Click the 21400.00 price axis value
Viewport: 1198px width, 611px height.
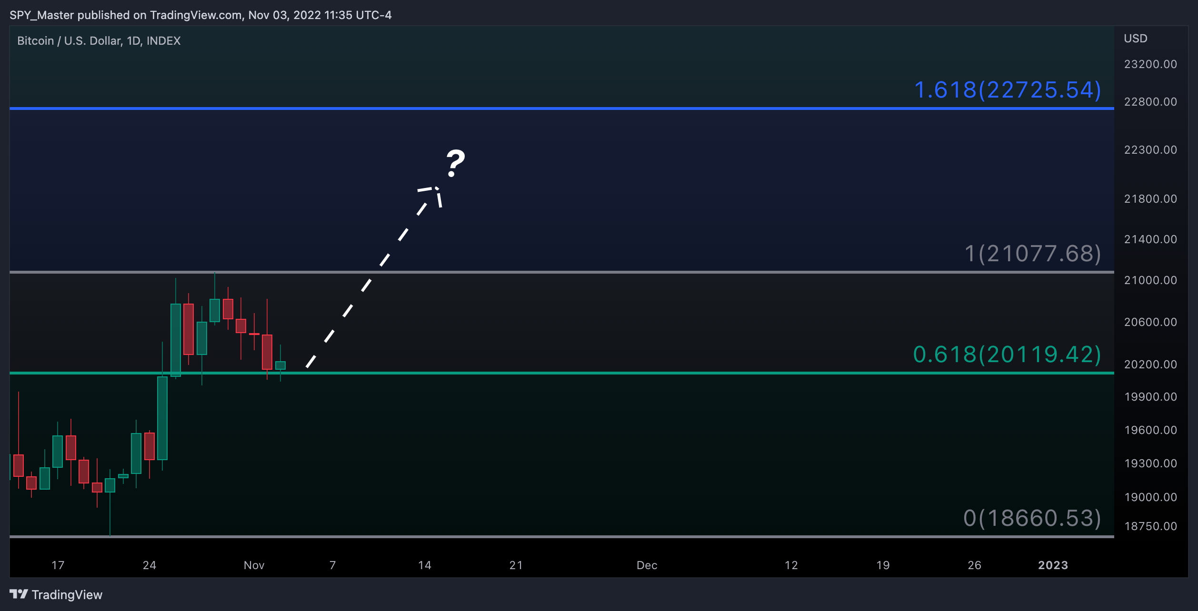[1150, 239]
